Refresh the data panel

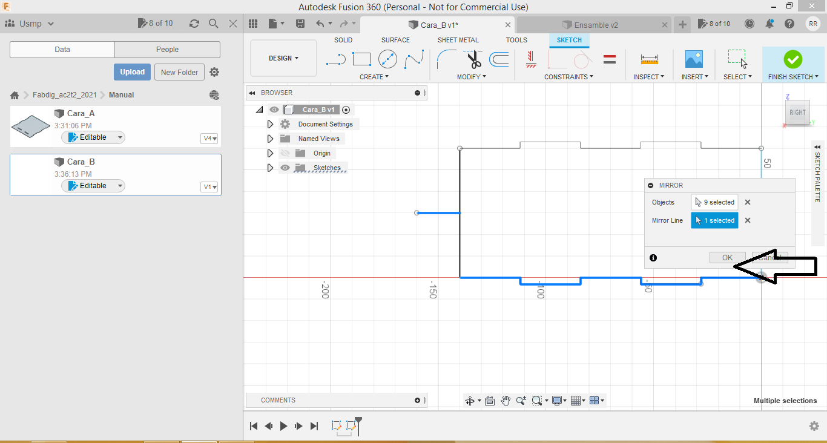click(x=194, y=24)
